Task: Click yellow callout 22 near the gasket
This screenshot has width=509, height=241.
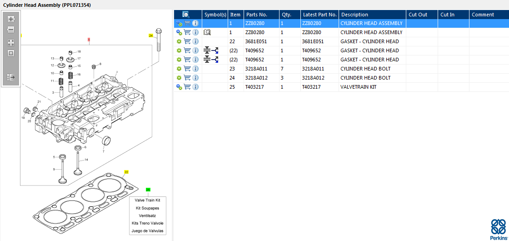Action: click(126, 172)
